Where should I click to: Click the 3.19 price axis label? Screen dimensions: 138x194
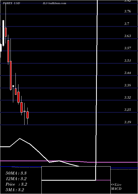click(x=128, y=122)
